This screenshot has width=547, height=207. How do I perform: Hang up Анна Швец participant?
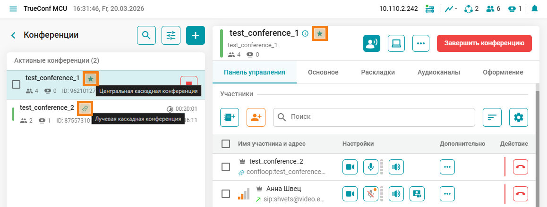[x=521, y=193]
